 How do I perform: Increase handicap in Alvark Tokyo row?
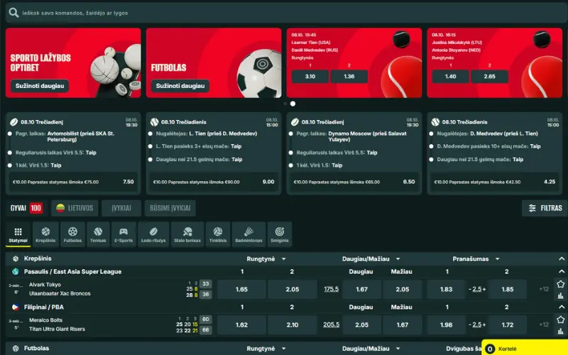[x=484, y=289]
